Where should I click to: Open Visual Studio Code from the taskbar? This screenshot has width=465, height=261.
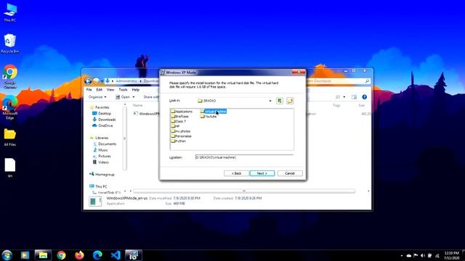point(116,255)
